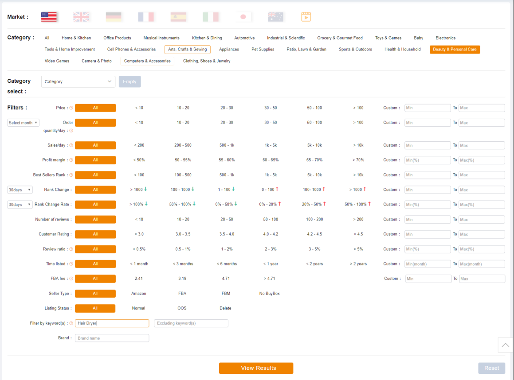Select Sales/day range 500 - 1k
Screen dimensions: 514x380
click(227, 145)
